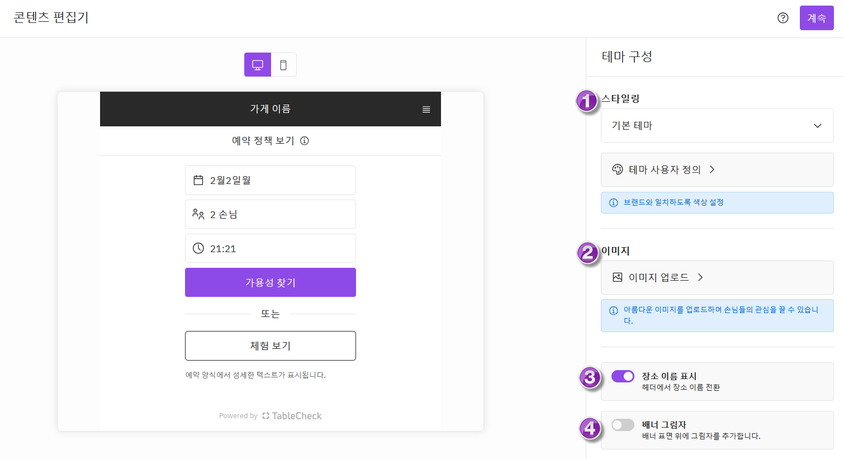This screenshot has width=844, height=459.
Task: Click the 테마 구성 panel heading
Action: coord(627,56)
